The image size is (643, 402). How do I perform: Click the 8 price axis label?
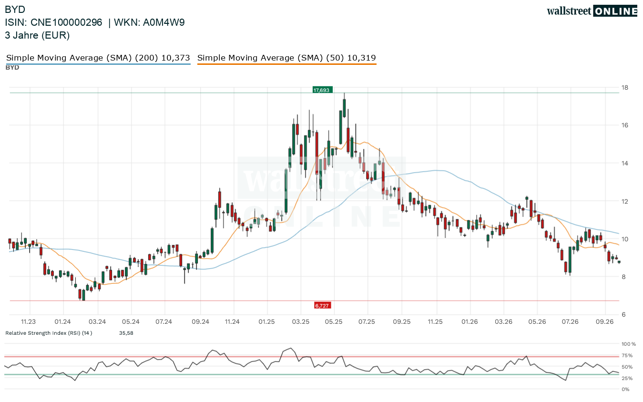pyautogui.click(x=623, y=277)
